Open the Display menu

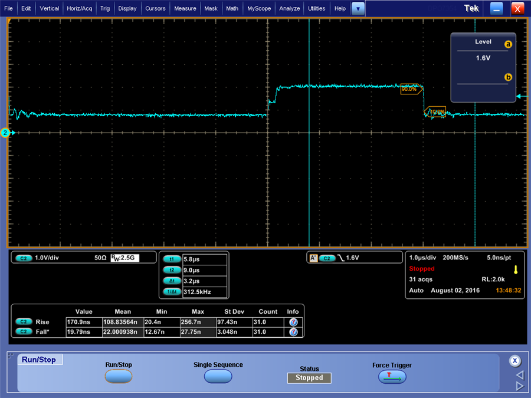pos(127,8)
